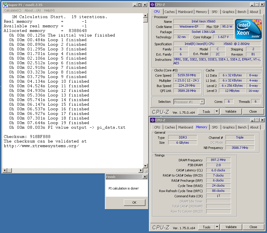Switch to About tab in top CPU-Z
267x233 pixels.
[254, 12]
